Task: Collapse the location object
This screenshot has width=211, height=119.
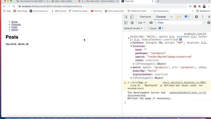Action: coord(131,46)
